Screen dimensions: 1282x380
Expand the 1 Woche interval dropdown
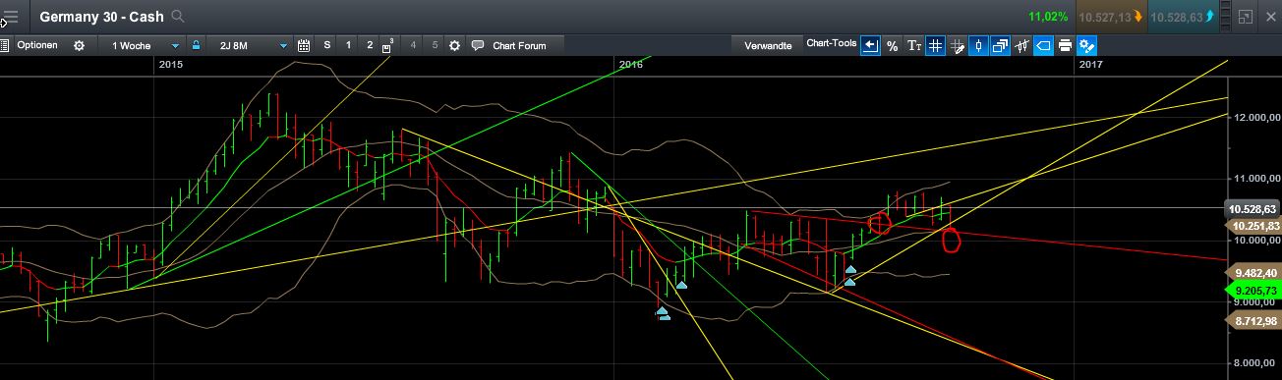click(x=146, y=45)
